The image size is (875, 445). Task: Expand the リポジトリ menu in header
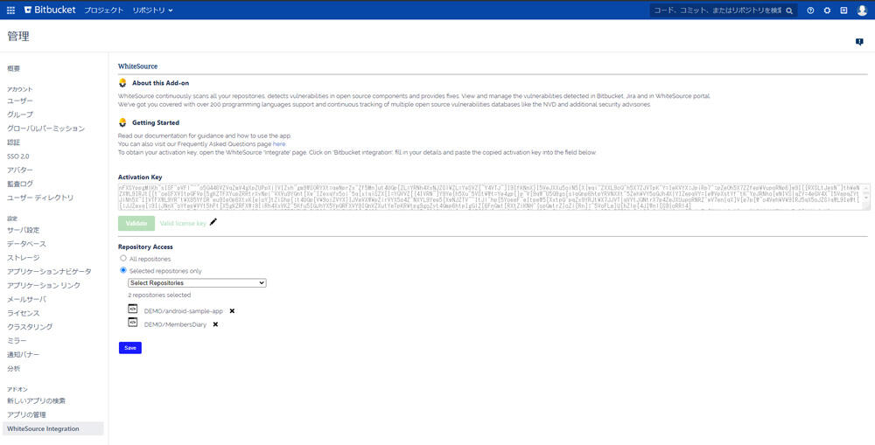pyautogui.click(x=153, y=10)
